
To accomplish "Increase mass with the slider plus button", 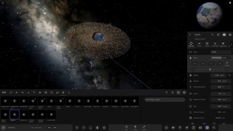I will [x=227, y=70].
